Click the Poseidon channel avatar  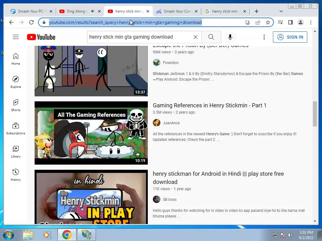(x=157, y=62)
